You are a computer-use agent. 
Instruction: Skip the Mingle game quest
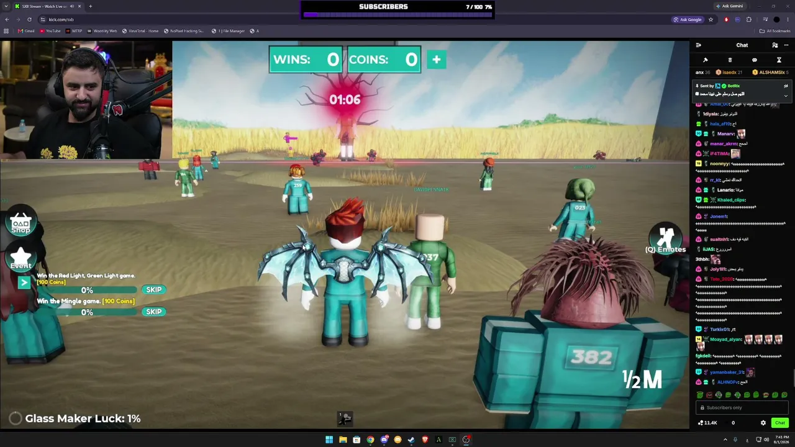153,312
